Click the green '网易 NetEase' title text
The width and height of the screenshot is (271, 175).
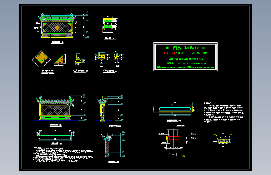pyautogui.click(x=186, y=48)
